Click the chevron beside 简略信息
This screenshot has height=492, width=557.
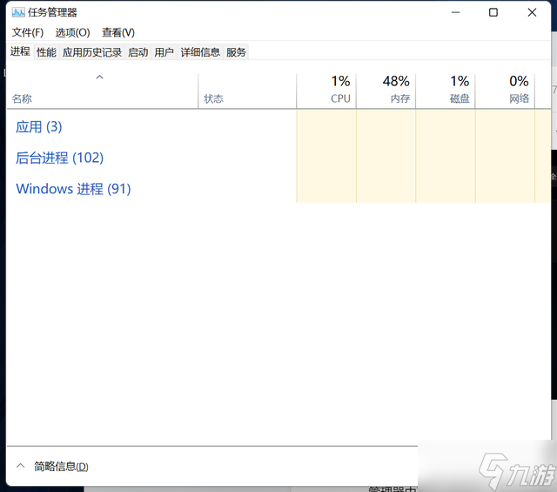(x=21, y=466)
